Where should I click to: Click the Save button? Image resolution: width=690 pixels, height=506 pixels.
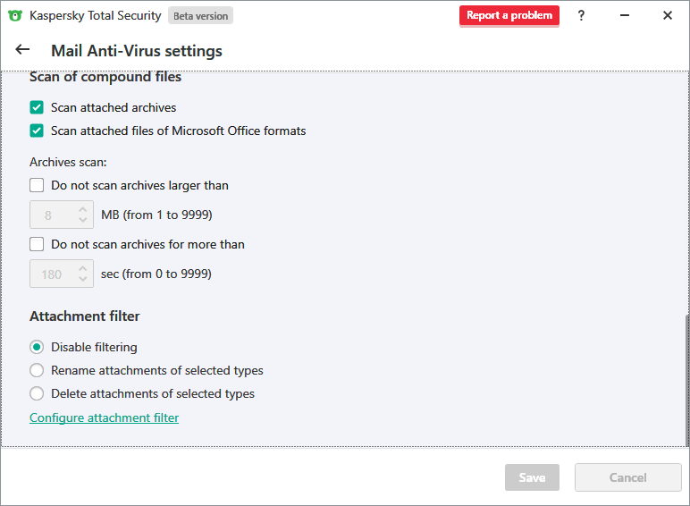pos(532,477)
